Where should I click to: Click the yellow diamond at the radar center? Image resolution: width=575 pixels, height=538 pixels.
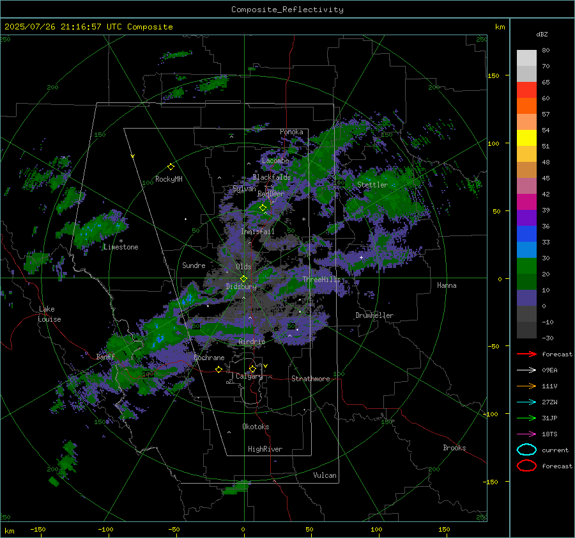(244, 278)
